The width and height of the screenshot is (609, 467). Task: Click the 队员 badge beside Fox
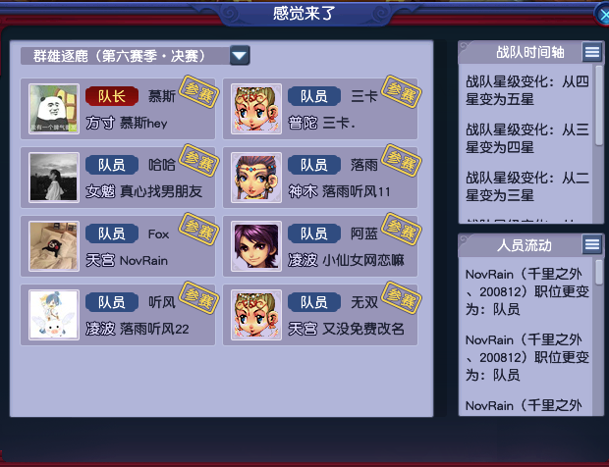112,233
